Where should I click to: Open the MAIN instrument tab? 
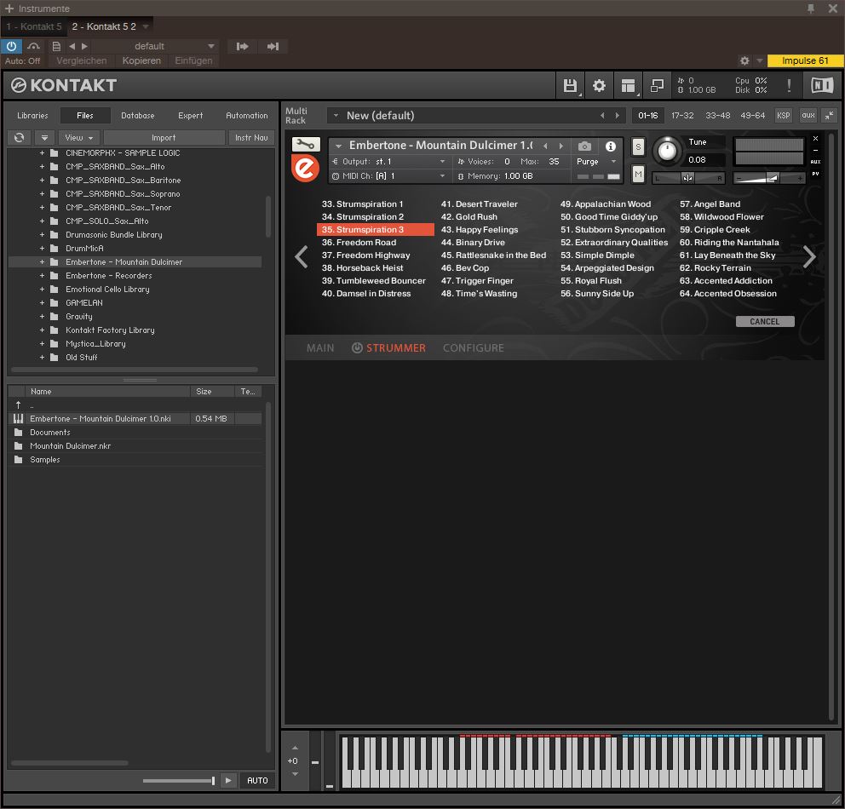(320, 348)
